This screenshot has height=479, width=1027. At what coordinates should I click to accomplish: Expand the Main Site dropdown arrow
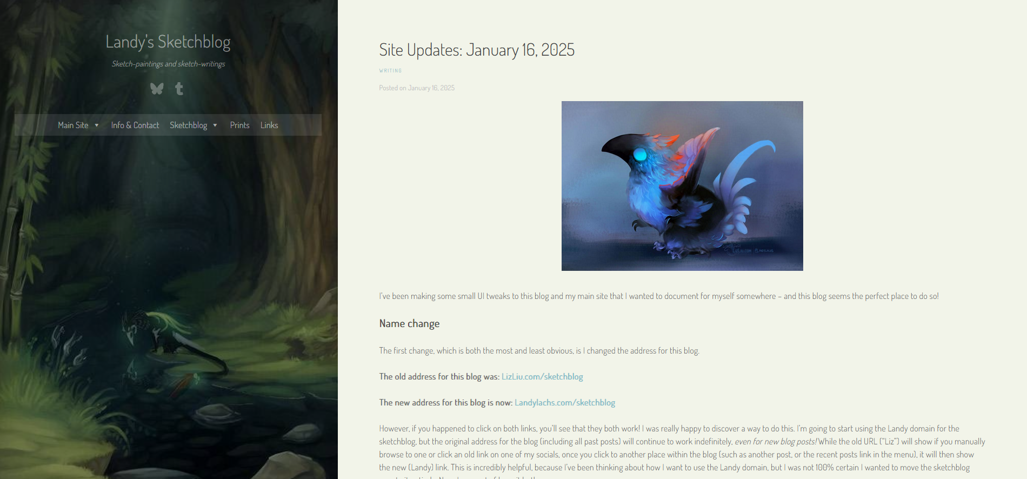(97, 125)
